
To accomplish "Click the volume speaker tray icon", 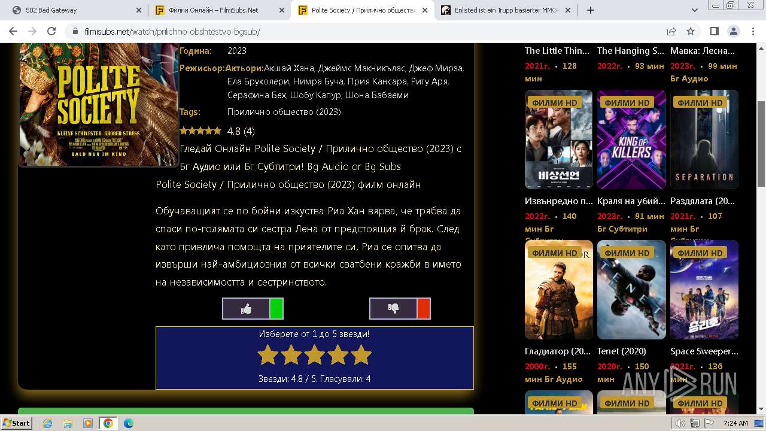I will click(x=680, y=423).
